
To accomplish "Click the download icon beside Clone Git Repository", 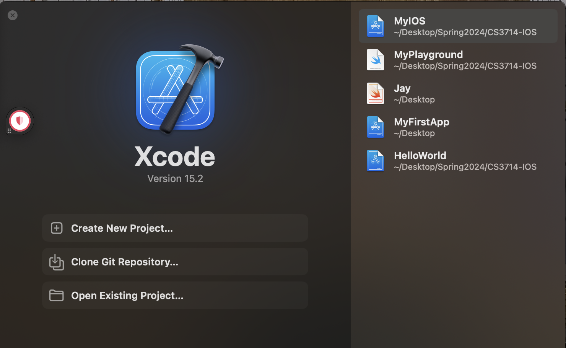I will (57, 262).
